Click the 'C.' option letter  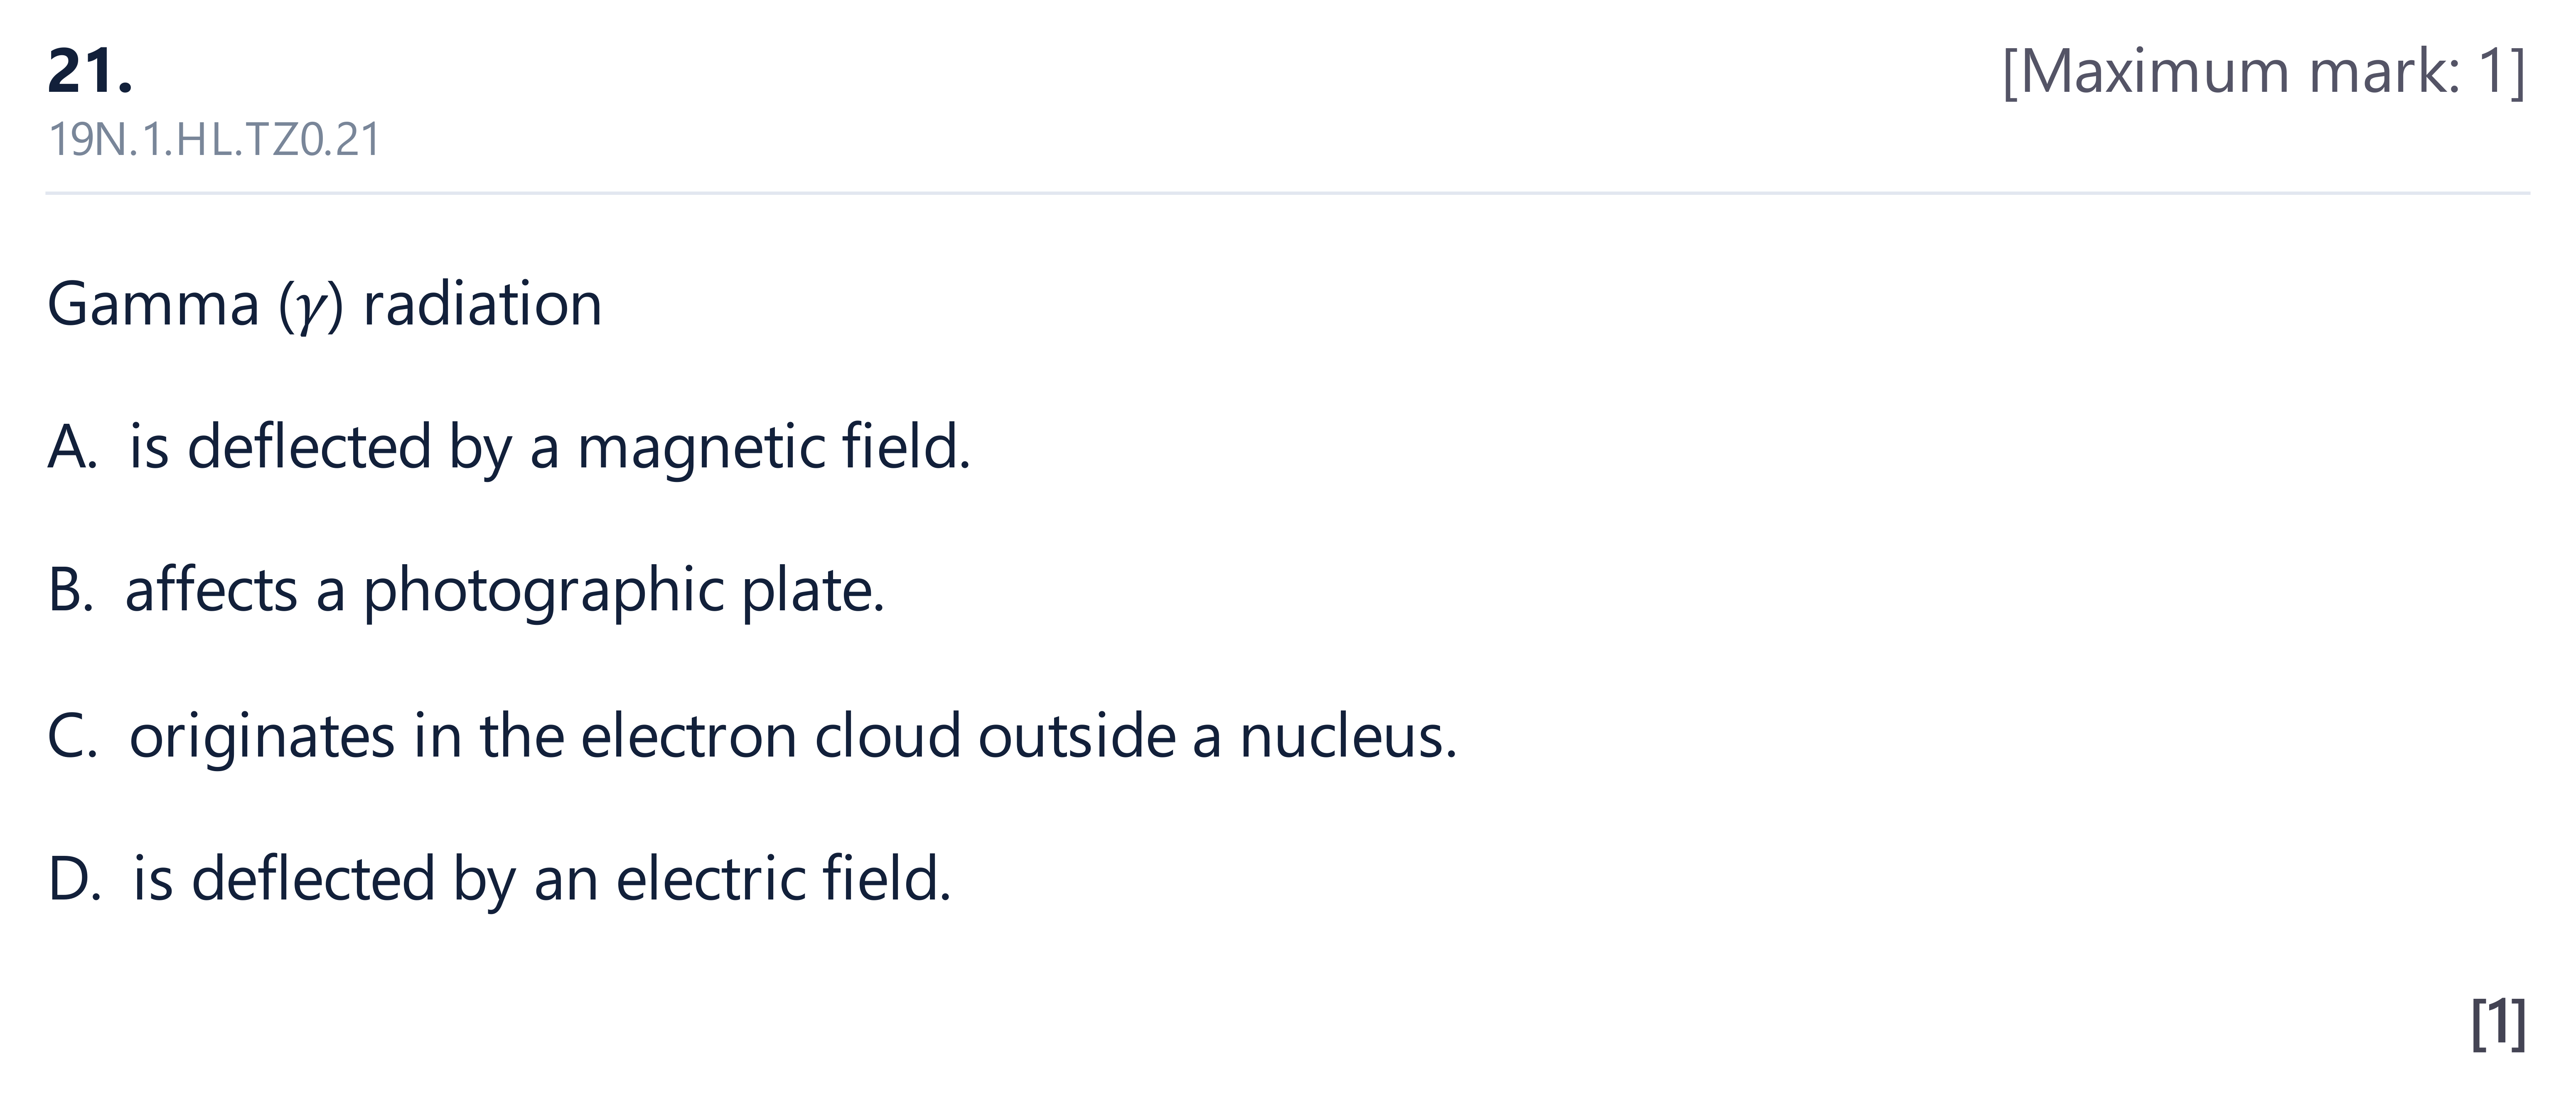point(72,736)
